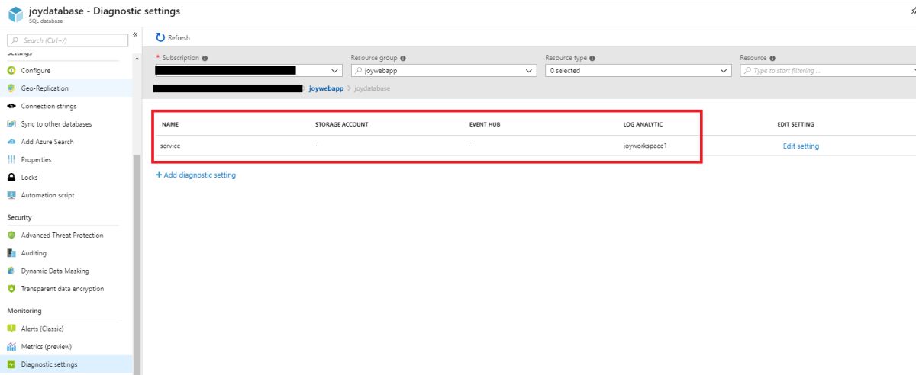Image resolution: width=916 pixels, height=375 pixels.
Task: Click the SQL database cube icon
Action: (x=15, y=14)
